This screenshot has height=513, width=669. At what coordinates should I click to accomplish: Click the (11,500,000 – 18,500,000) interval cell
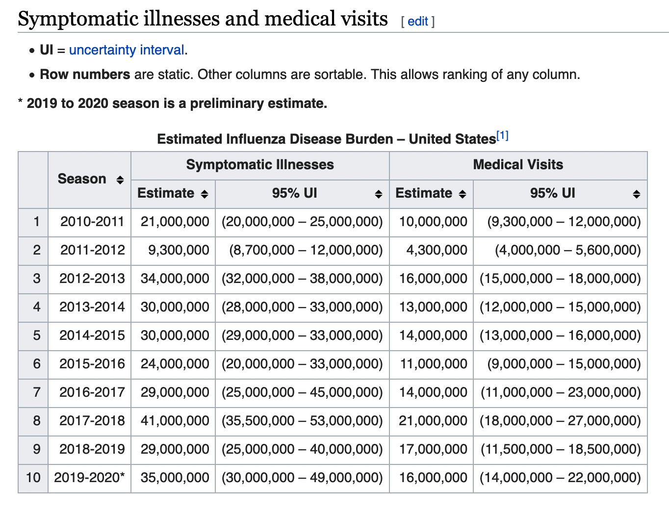[560, 449]
